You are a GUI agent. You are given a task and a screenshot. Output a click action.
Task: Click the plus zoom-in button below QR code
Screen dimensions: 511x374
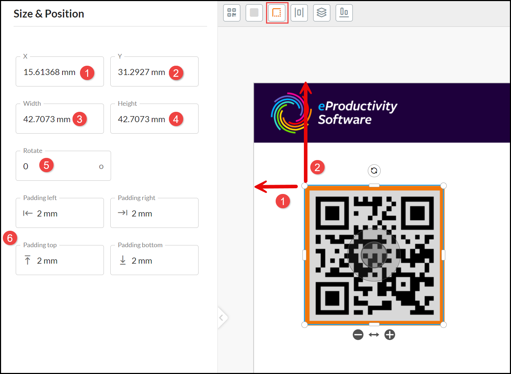pyautogui.click(x=390, y=335)
